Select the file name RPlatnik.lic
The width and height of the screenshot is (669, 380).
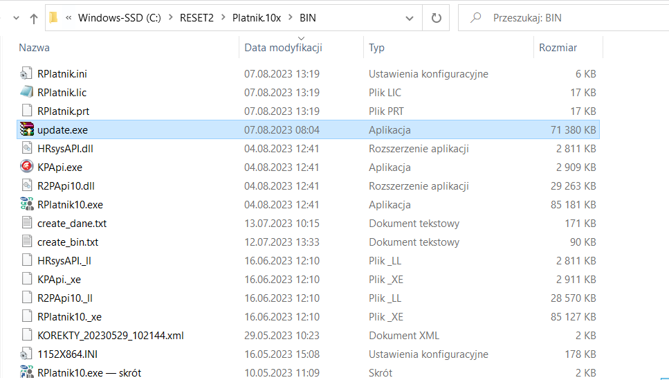coord(62,93)
